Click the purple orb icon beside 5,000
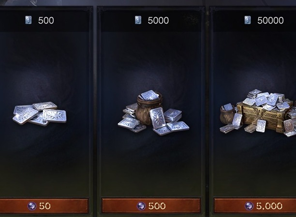The image size is (296, 217). tap(249, 206)
